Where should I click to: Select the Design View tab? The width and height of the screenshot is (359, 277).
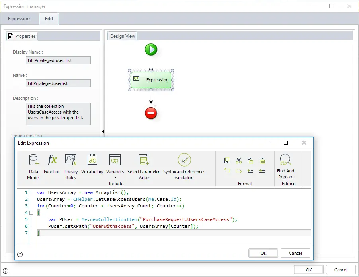click(123, 36)
